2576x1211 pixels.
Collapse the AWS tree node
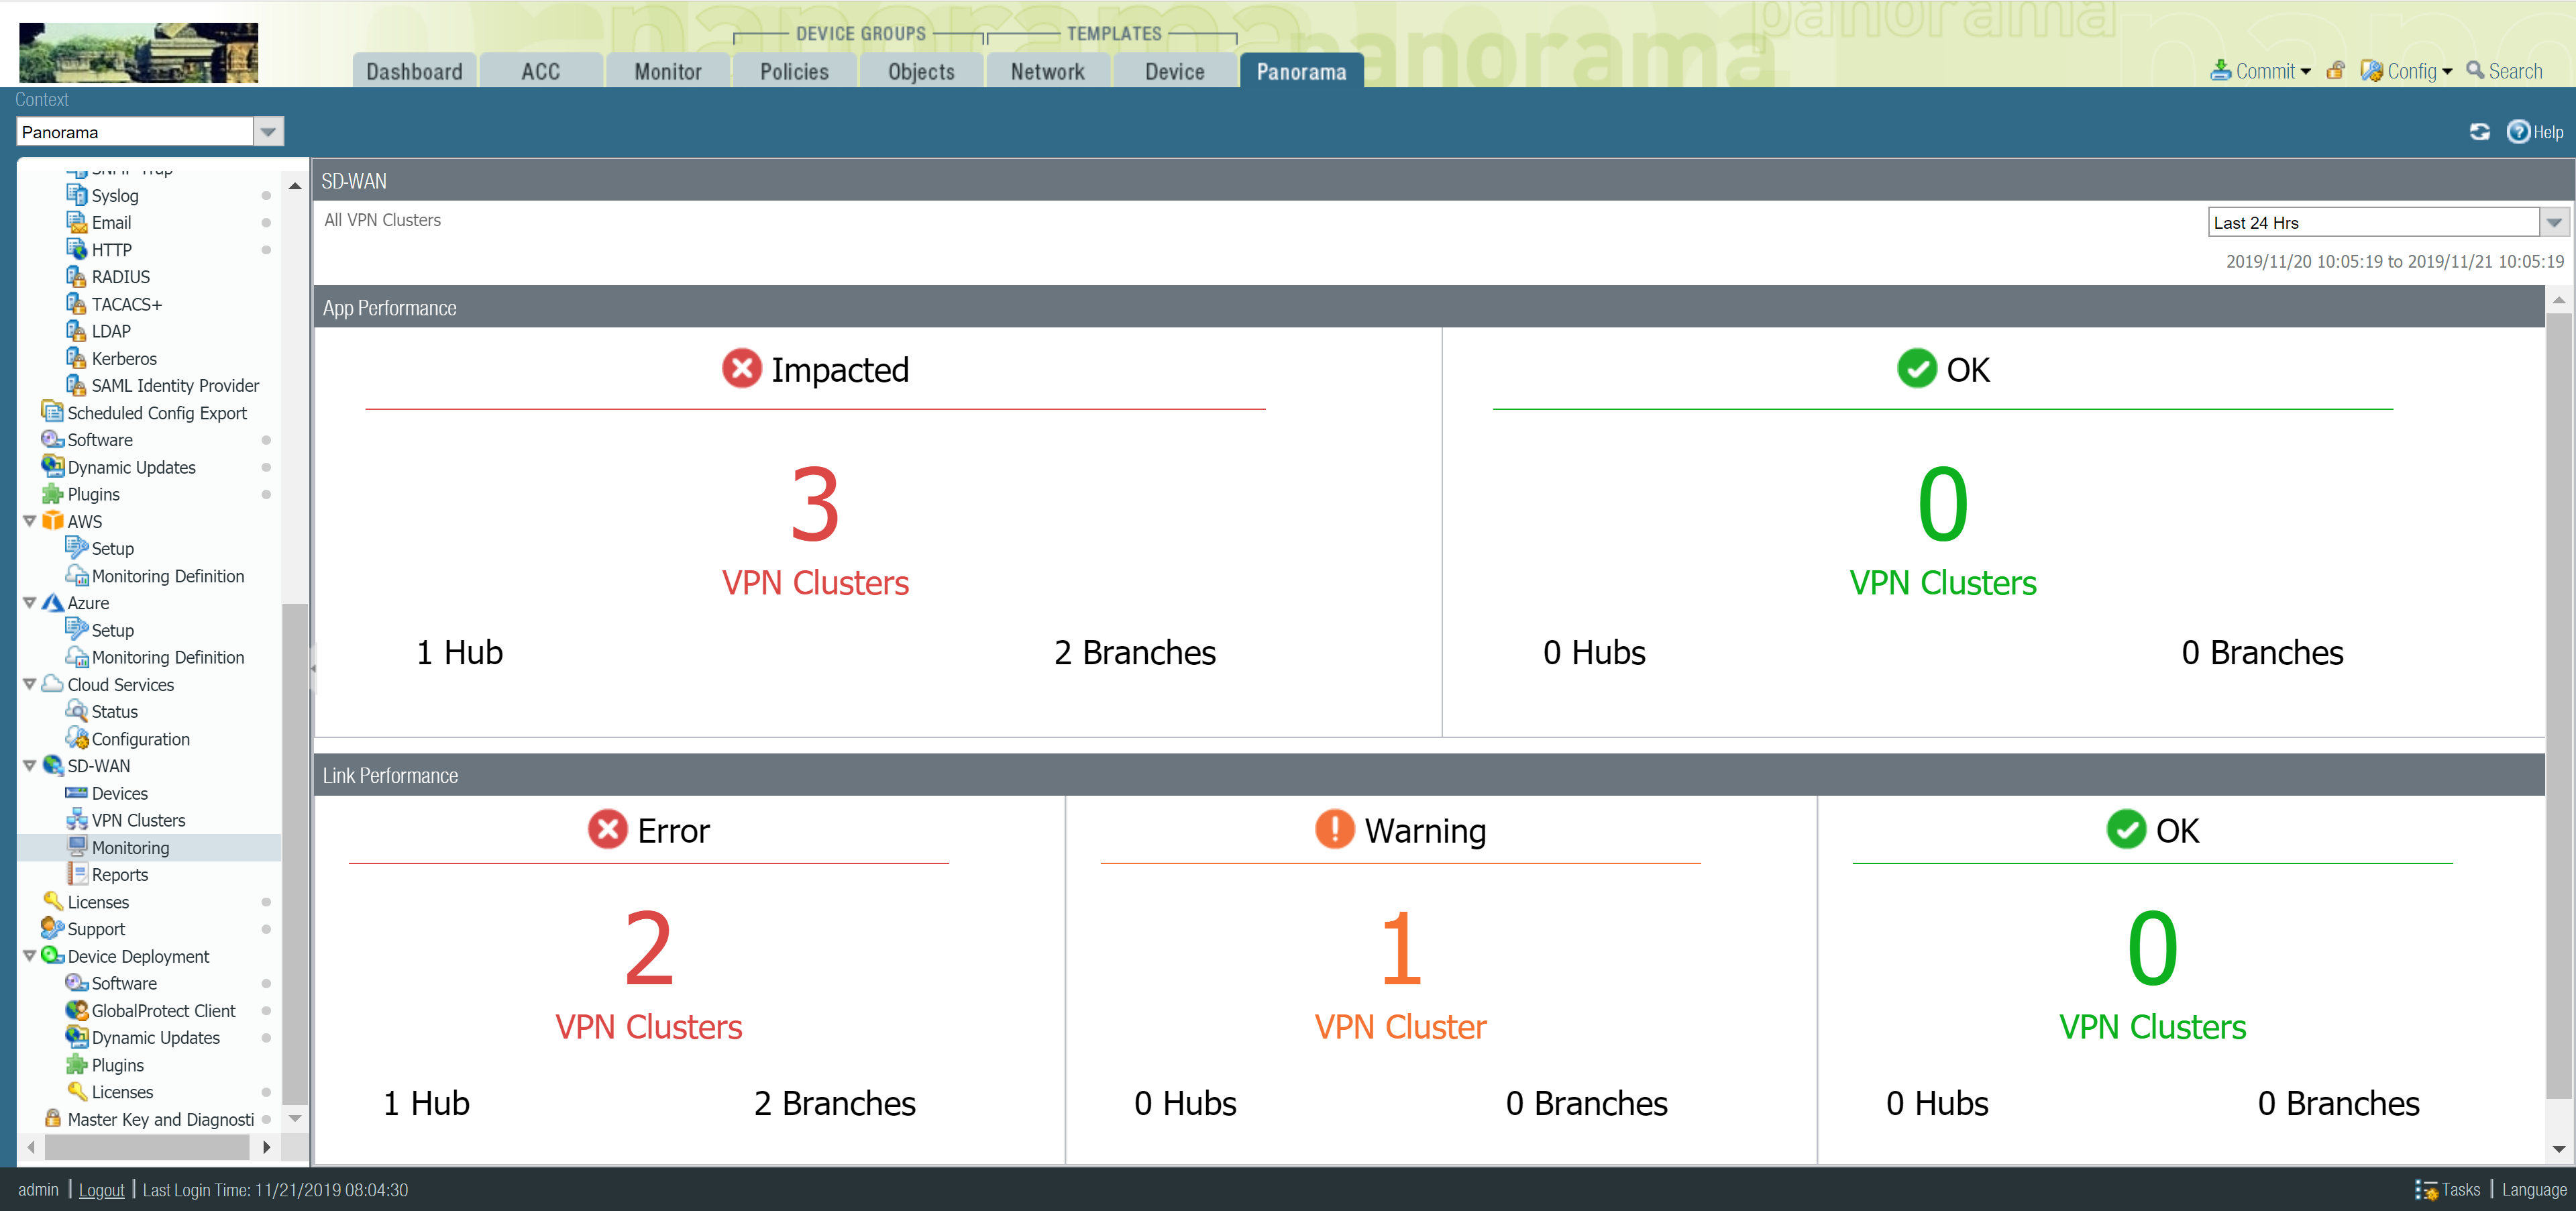[30, 521]
